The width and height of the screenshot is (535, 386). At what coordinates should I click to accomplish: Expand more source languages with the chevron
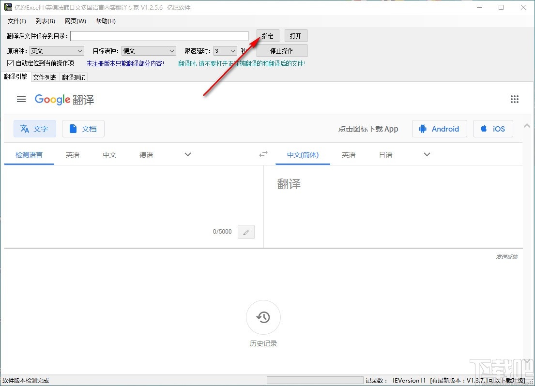click(x=187, y=154)
